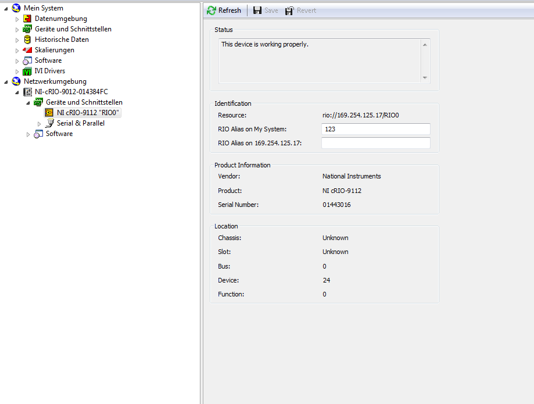Screen dimensions: 534x404
Task: Click the Skalierungen red icon
Action: click(27, 50)
